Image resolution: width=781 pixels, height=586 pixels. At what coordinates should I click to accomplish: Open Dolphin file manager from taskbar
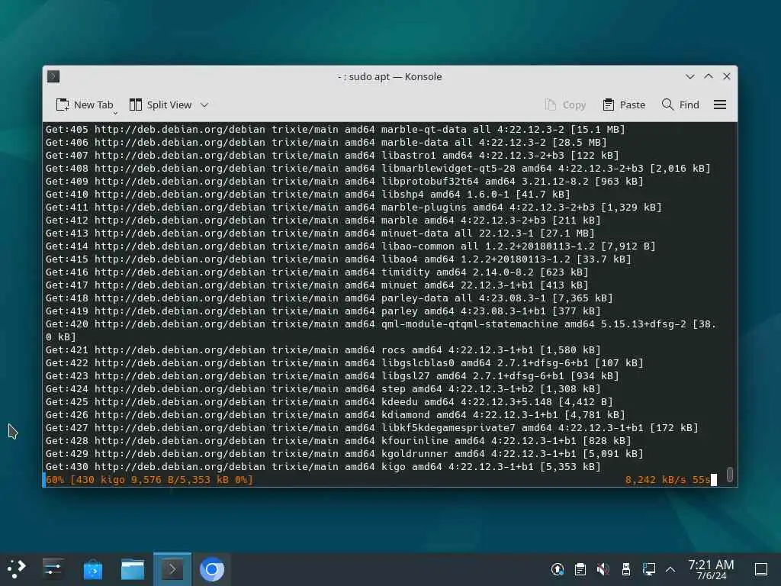tap(133, 569)
